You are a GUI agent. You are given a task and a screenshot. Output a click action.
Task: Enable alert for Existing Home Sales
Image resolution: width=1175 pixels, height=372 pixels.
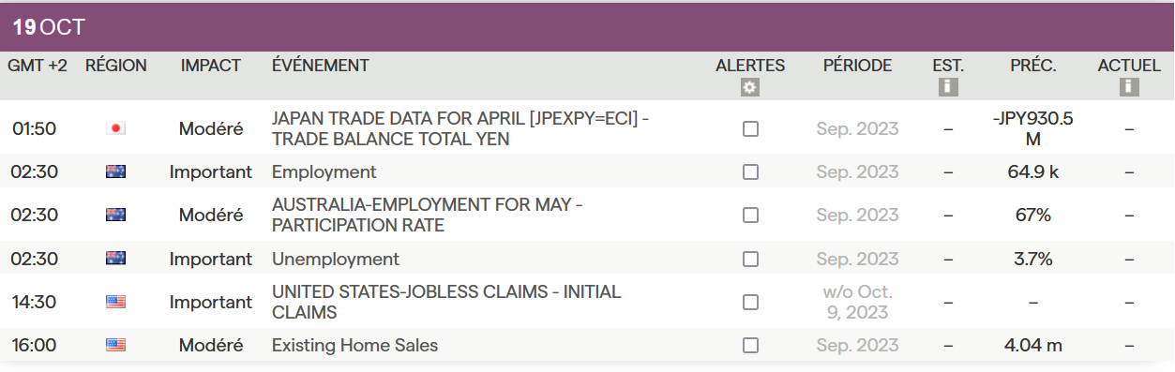point(750,345)
